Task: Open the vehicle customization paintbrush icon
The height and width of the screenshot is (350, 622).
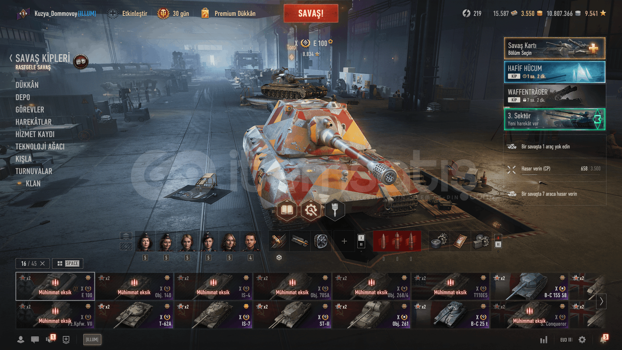Action: pyautogui.click(x=335, y=210)
